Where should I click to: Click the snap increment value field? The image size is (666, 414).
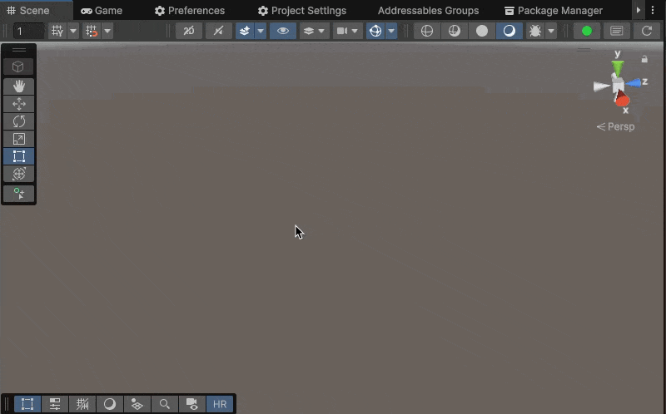(x=27, y=31)
